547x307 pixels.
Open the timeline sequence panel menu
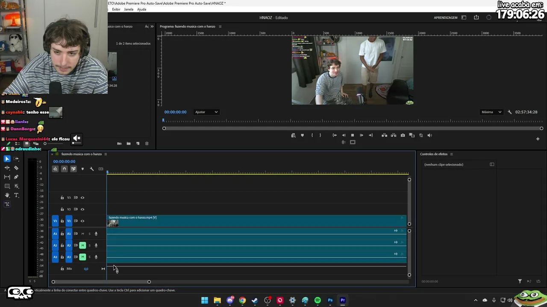(106, 154)
